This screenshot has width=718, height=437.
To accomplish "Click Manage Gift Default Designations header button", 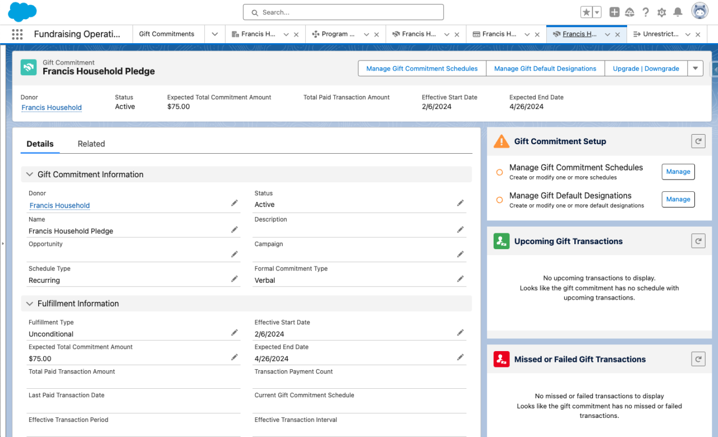I will 545,68.
